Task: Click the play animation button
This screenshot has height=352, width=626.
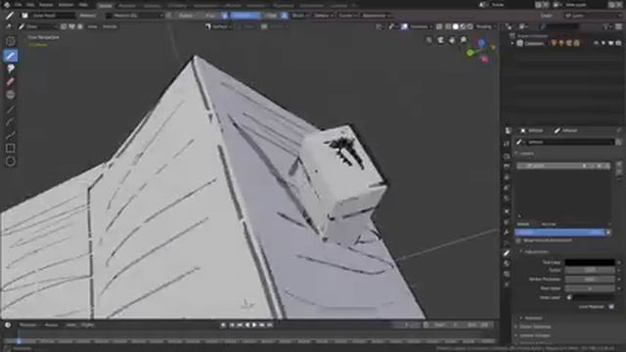Action: click(254, 326)
